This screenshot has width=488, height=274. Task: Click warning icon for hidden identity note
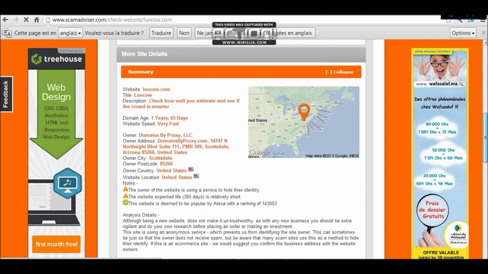(x=125, y=189)
